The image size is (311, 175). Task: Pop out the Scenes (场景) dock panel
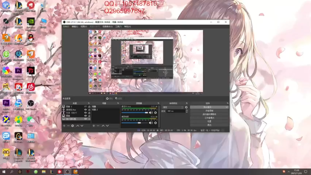click(x=118, y=103)
